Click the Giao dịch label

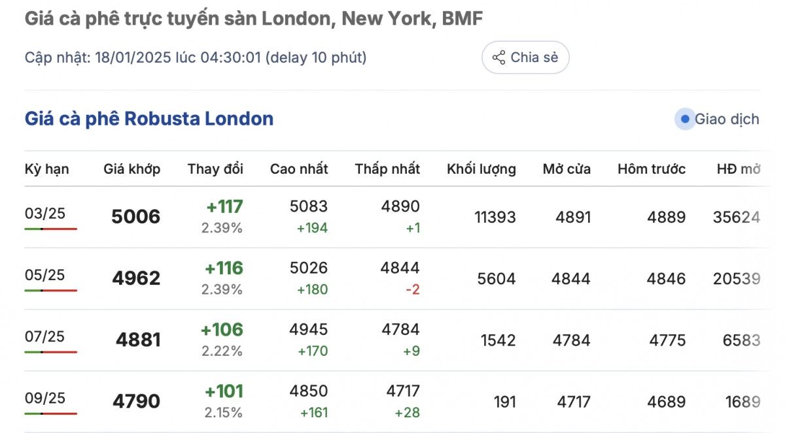[727, 120]
